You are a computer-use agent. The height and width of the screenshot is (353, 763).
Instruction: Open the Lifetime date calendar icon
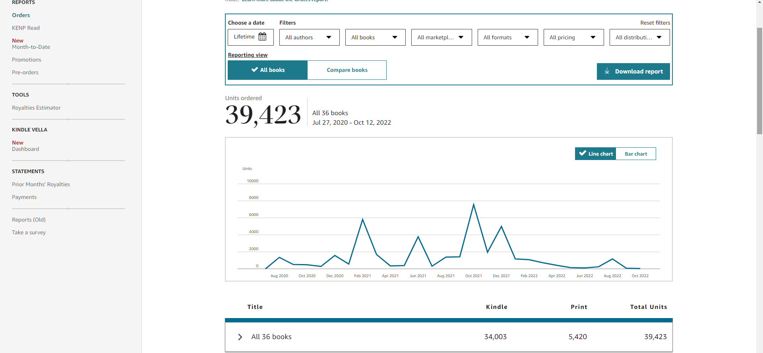pyautogui.click(x=262, y=37)
